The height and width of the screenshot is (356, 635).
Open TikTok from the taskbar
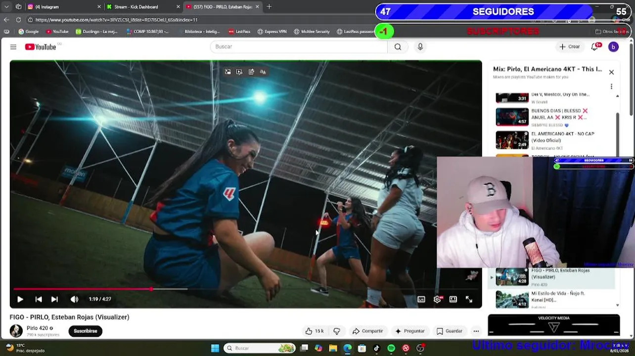(x=376, y=348)
